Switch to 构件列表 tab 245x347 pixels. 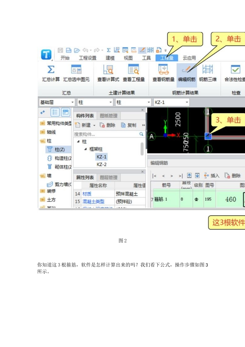85,116
